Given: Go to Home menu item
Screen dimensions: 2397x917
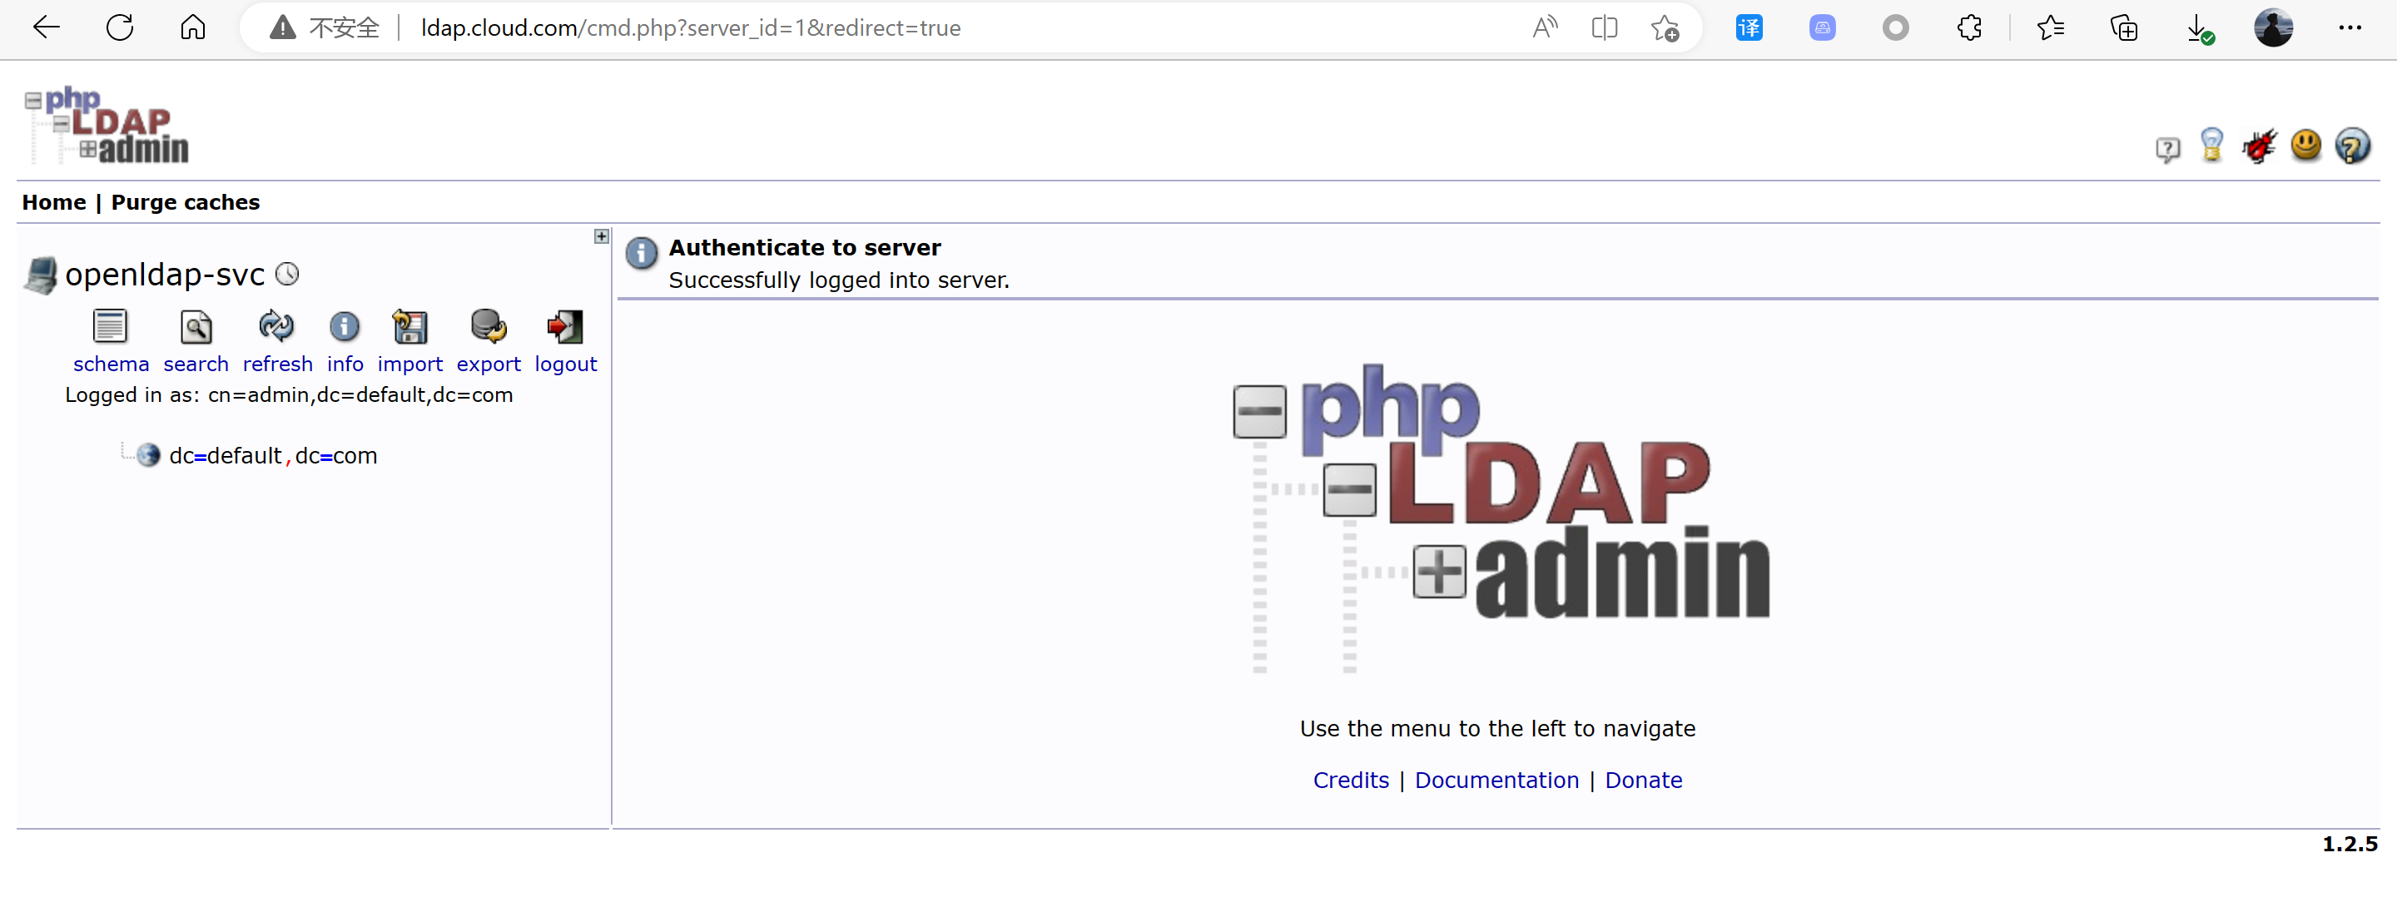Looking at the screenshot, I should [54, 203].
